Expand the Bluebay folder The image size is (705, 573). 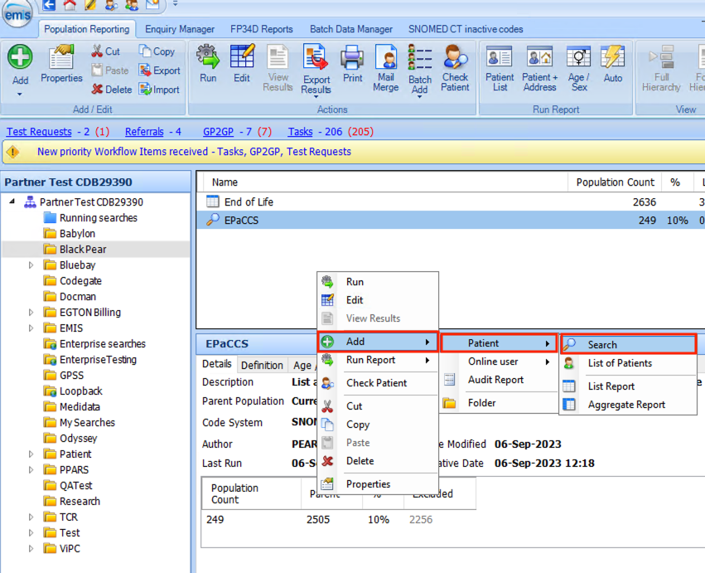coord(31,265)
